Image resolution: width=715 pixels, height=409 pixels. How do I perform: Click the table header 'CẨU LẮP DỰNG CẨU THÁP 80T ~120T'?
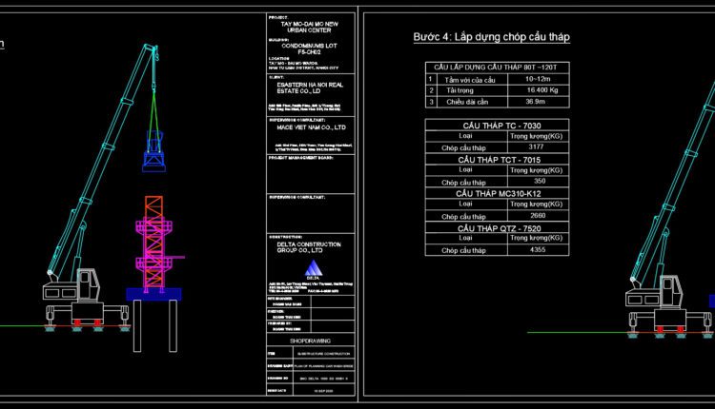coord(495,68)
